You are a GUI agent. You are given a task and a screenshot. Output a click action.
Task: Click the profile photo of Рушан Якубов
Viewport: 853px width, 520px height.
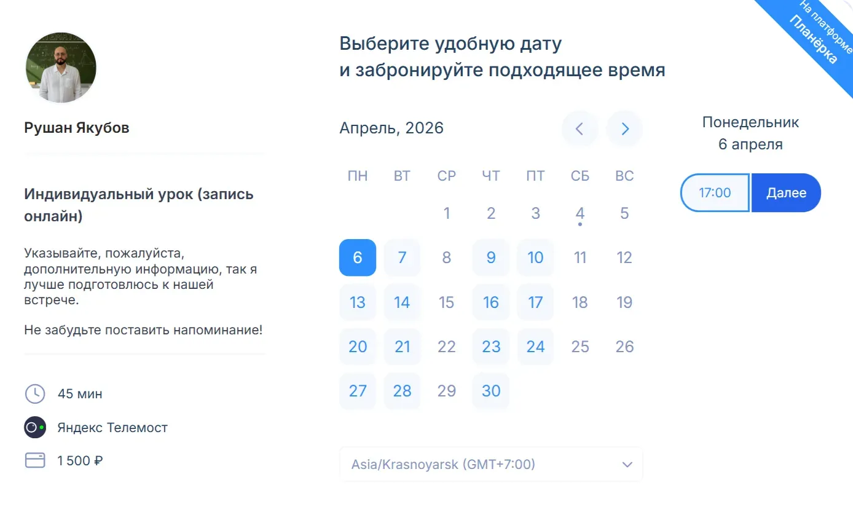[61, 68]
